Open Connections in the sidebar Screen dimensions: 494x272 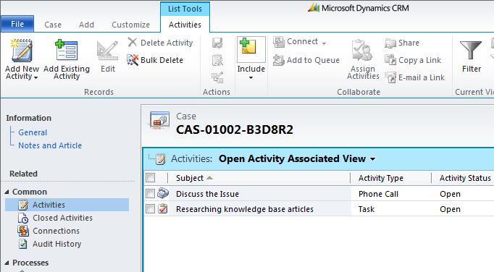(x=56, y=231)
